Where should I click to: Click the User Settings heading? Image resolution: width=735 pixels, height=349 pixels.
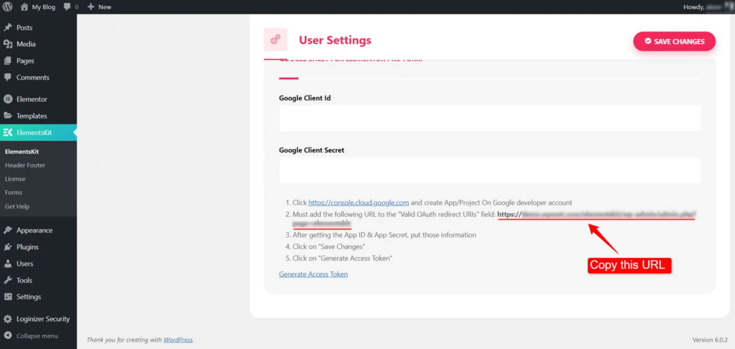click(335, 40)
